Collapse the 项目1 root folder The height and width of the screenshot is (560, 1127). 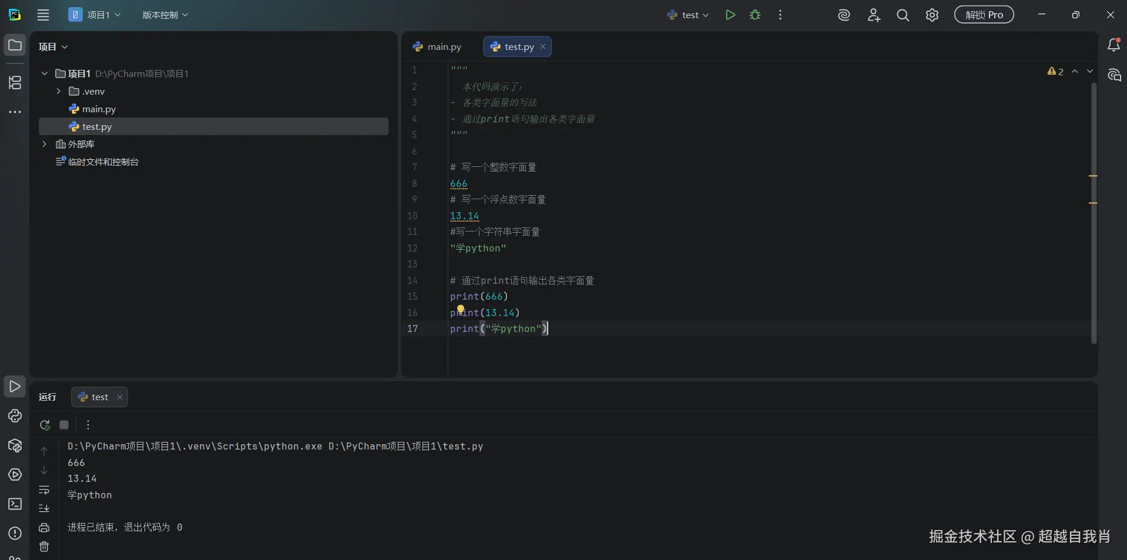[45, 73]
